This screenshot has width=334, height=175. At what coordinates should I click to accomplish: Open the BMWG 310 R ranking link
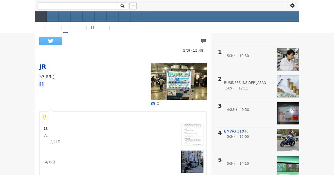click(x=236, y=131)
